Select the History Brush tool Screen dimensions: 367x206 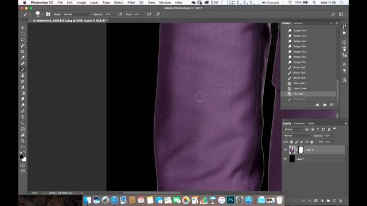click(23, 81)
